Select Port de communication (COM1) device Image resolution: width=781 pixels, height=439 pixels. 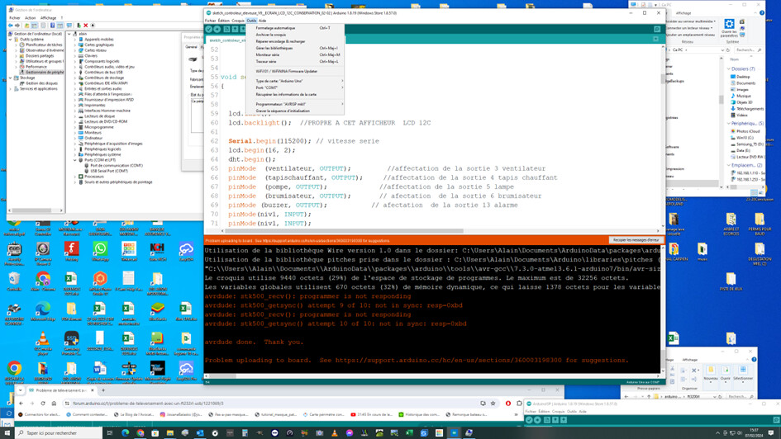[117, 166]
